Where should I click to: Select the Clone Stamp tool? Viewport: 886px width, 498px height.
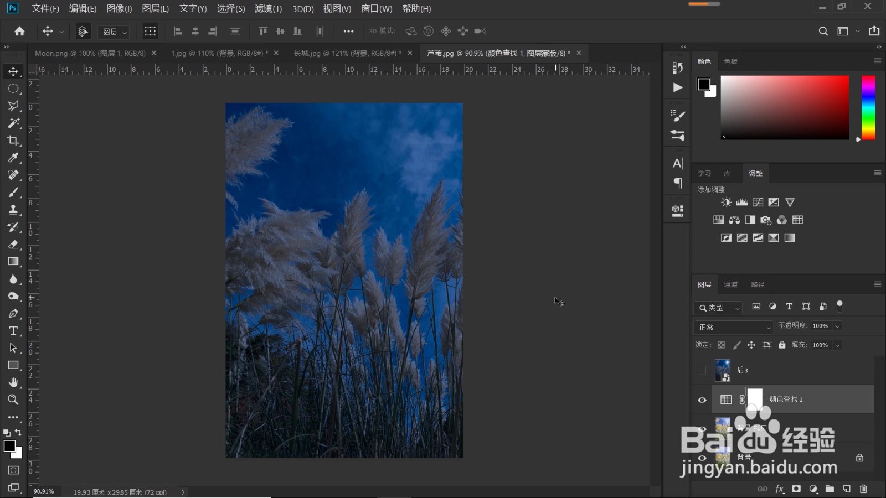[x=13, y=210]
